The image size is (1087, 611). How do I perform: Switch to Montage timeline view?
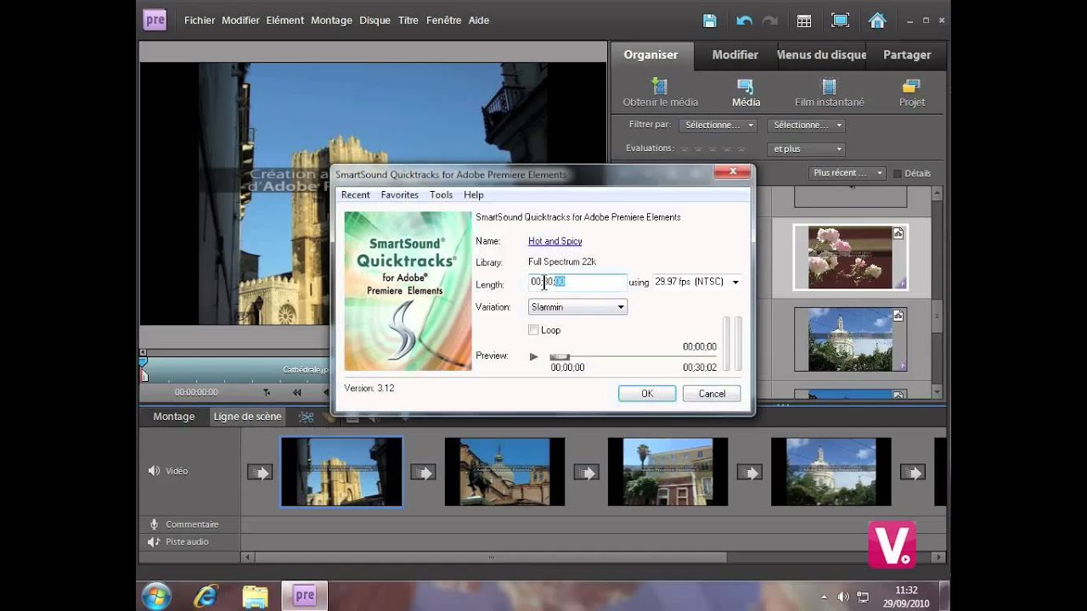coord(174,417)
